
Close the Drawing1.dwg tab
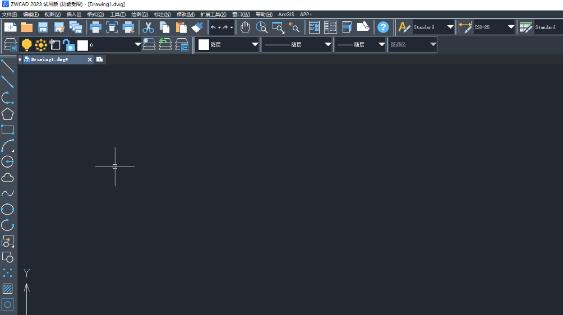click(x=90, y=59)
